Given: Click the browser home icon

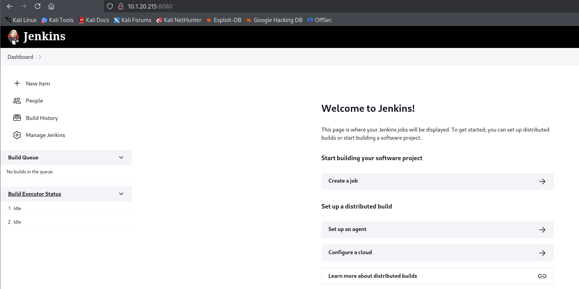Looking at the screenshot, I should coord(51,6).
